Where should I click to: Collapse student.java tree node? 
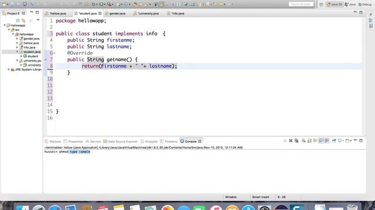pyautogui.click(x=17, y=52)
